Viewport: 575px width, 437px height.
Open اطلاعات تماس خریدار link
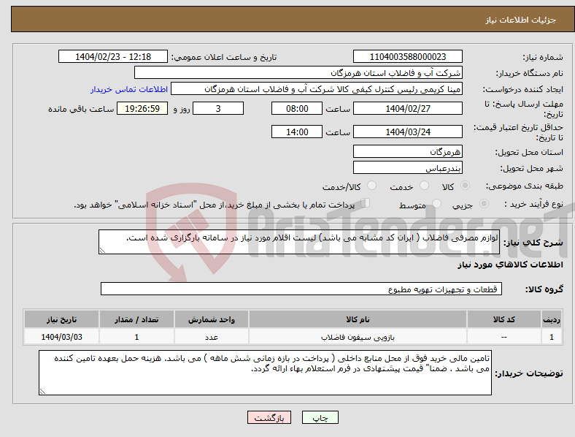pyautogui.click(x=129, y=89)
